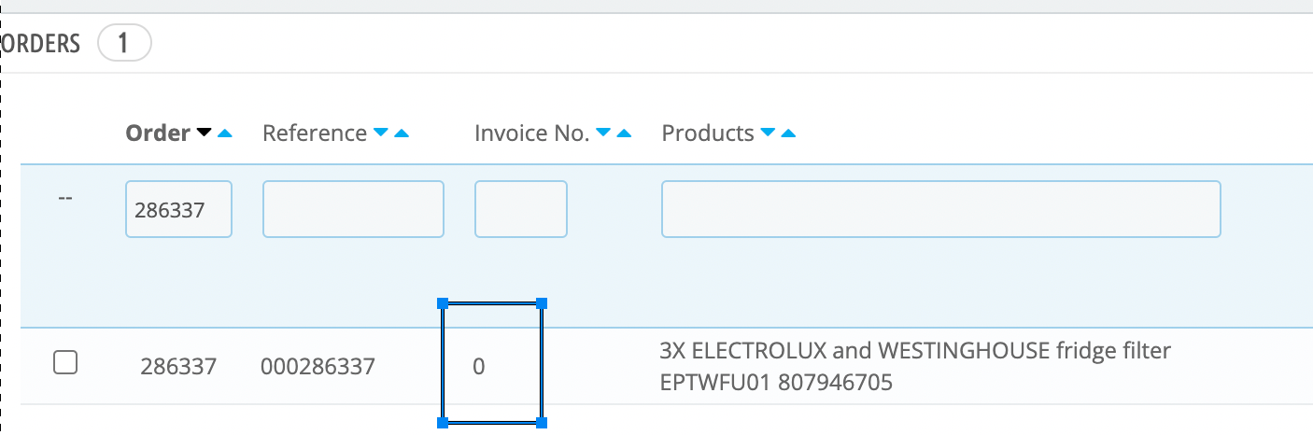Sort Reference column ascending arrow
Viewport: 1313px width, 435px height.
coord(401,134)
